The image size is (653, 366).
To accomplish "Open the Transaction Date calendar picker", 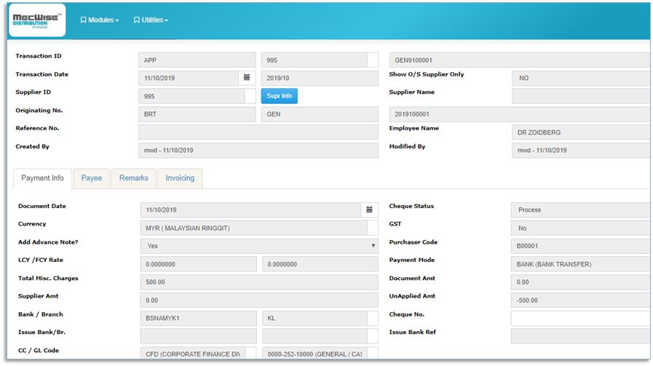I will pos(247,77).
